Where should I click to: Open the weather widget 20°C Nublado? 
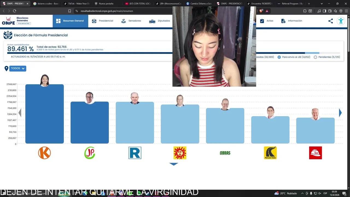(285, 193)
